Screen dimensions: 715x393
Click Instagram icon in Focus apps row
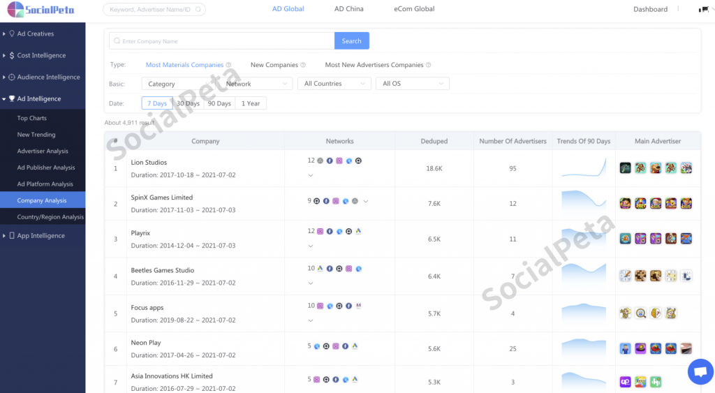pyautogui.click(x=320, y=306)
